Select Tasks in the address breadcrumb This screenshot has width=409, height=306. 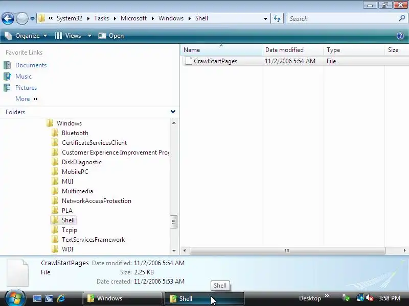click(101, 18)
